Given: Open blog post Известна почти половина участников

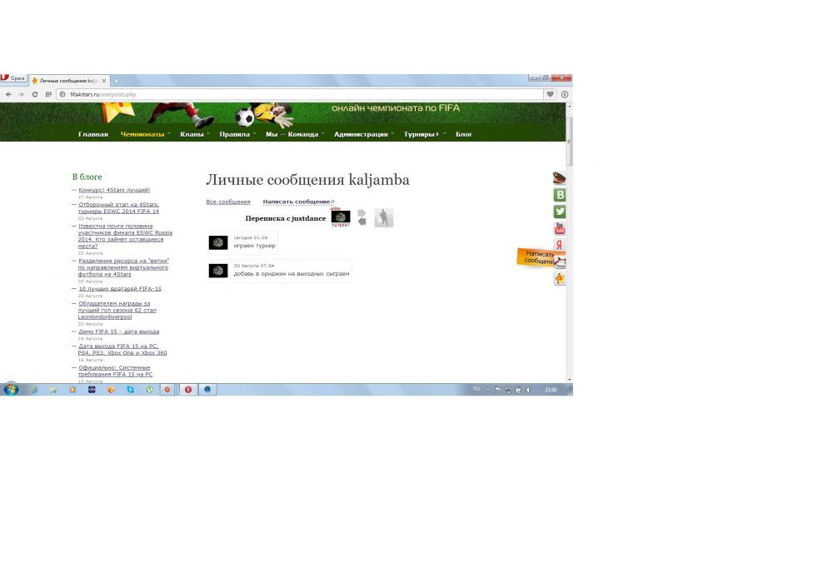Looking at the screenshot, I should pyautogui.click(x=125, y=236).
